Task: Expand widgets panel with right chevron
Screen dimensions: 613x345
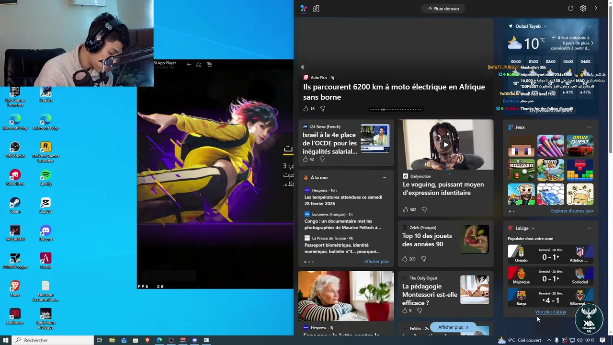Action: coord(596,8)
